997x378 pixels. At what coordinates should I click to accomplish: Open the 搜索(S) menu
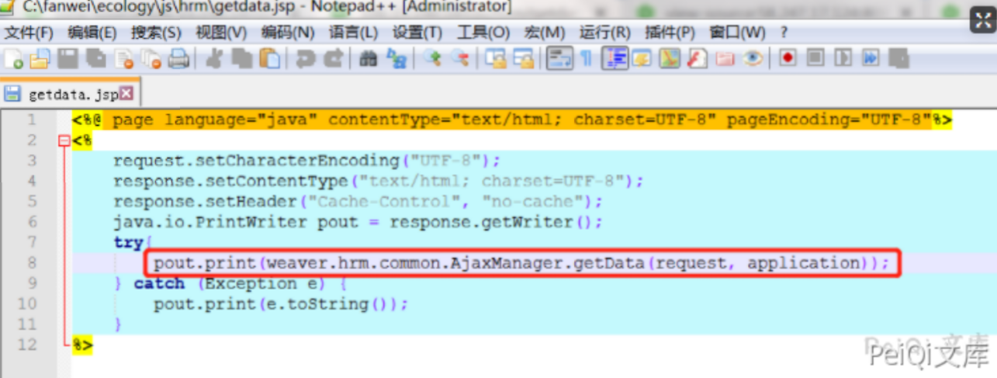155,33
